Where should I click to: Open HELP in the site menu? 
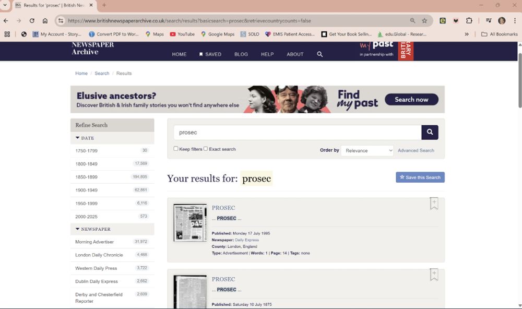pyautogui.click(x=267, y=54)
